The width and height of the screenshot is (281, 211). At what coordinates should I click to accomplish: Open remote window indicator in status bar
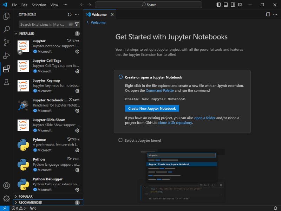[5, 208]
